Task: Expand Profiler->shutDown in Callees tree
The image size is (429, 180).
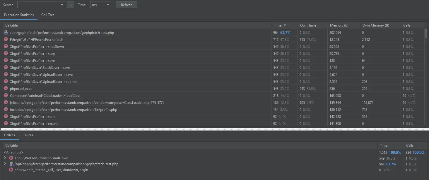Action: click(x=5, y=158)
